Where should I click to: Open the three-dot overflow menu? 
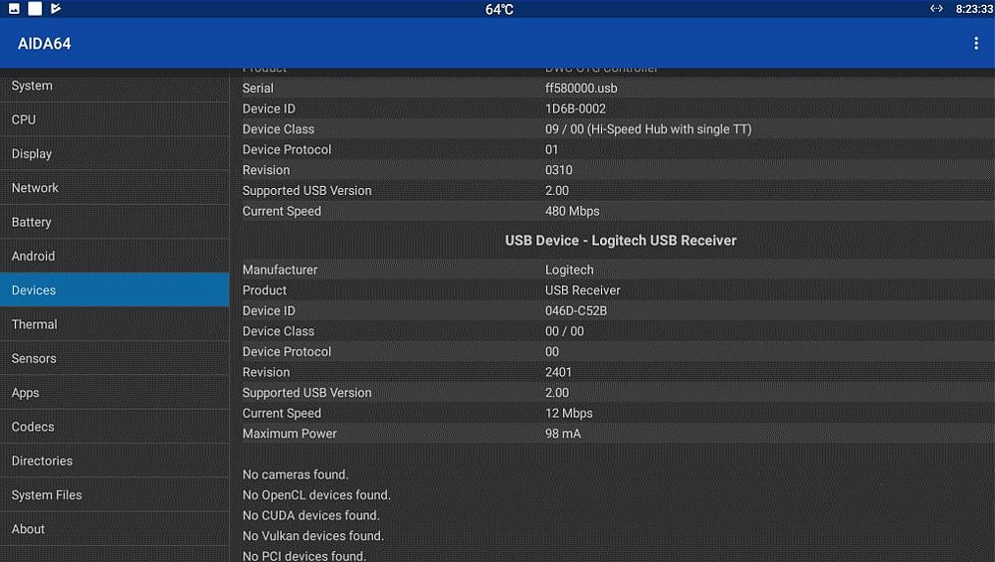pyautogui.click(x=975, y=43)
